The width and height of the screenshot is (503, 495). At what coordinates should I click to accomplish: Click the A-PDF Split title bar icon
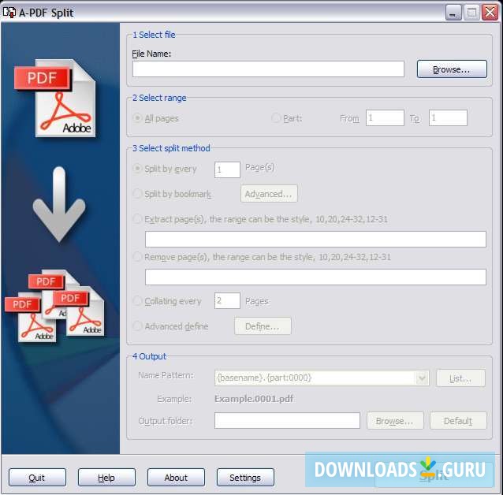coord(9,12)
